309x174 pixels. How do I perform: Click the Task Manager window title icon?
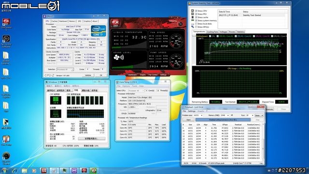click(47, 82)
